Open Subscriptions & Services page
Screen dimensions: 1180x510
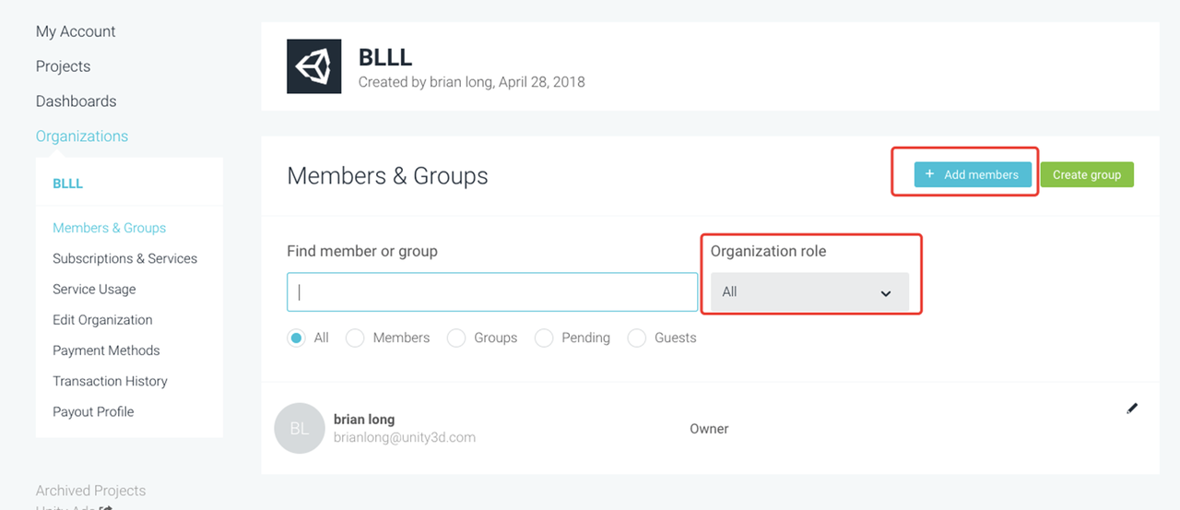(x=124, y=259)
